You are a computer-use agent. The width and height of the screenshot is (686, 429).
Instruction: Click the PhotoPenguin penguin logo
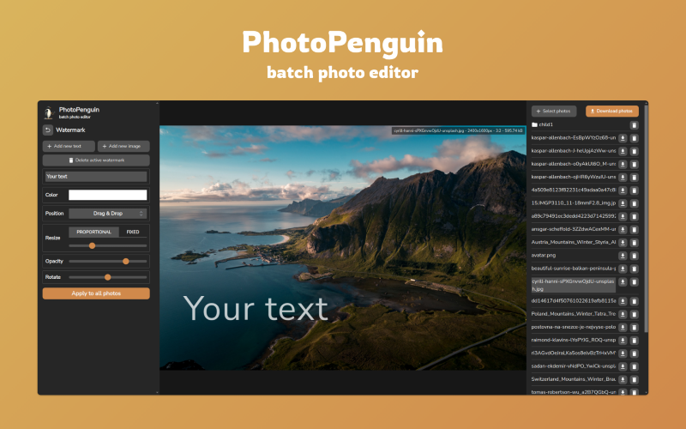pyautogui.click(x=49, y=112)
